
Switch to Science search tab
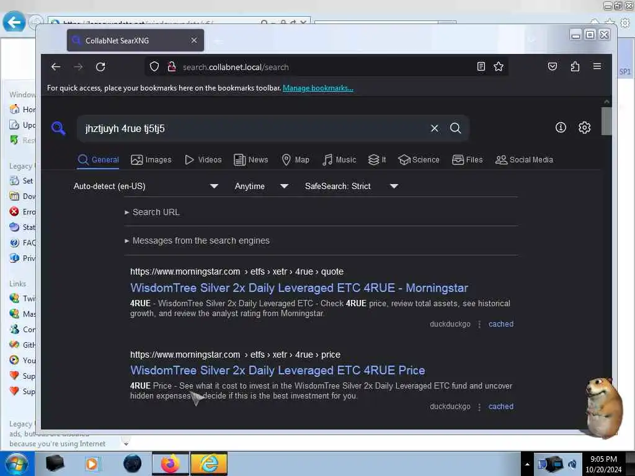(x=419, y=160)
